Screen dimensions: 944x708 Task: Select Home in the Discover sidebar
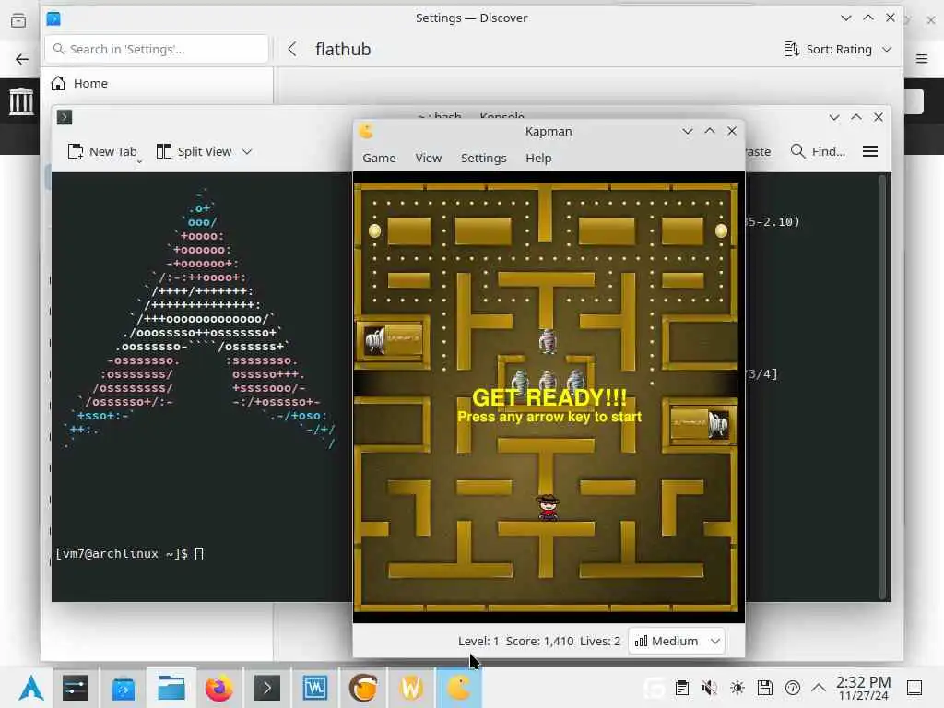click(157, 83)
